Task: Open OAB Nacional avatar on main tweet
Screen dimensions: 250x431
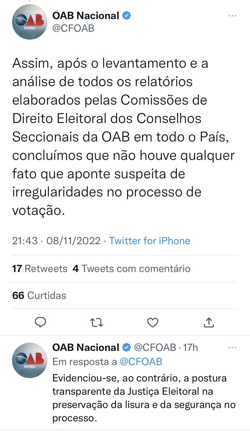Action: click(x=30, y=22)
